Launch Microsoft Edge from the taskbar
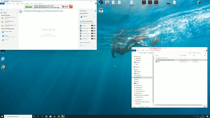The width and height of the screenshot is (210, 118). pos(42,116)
